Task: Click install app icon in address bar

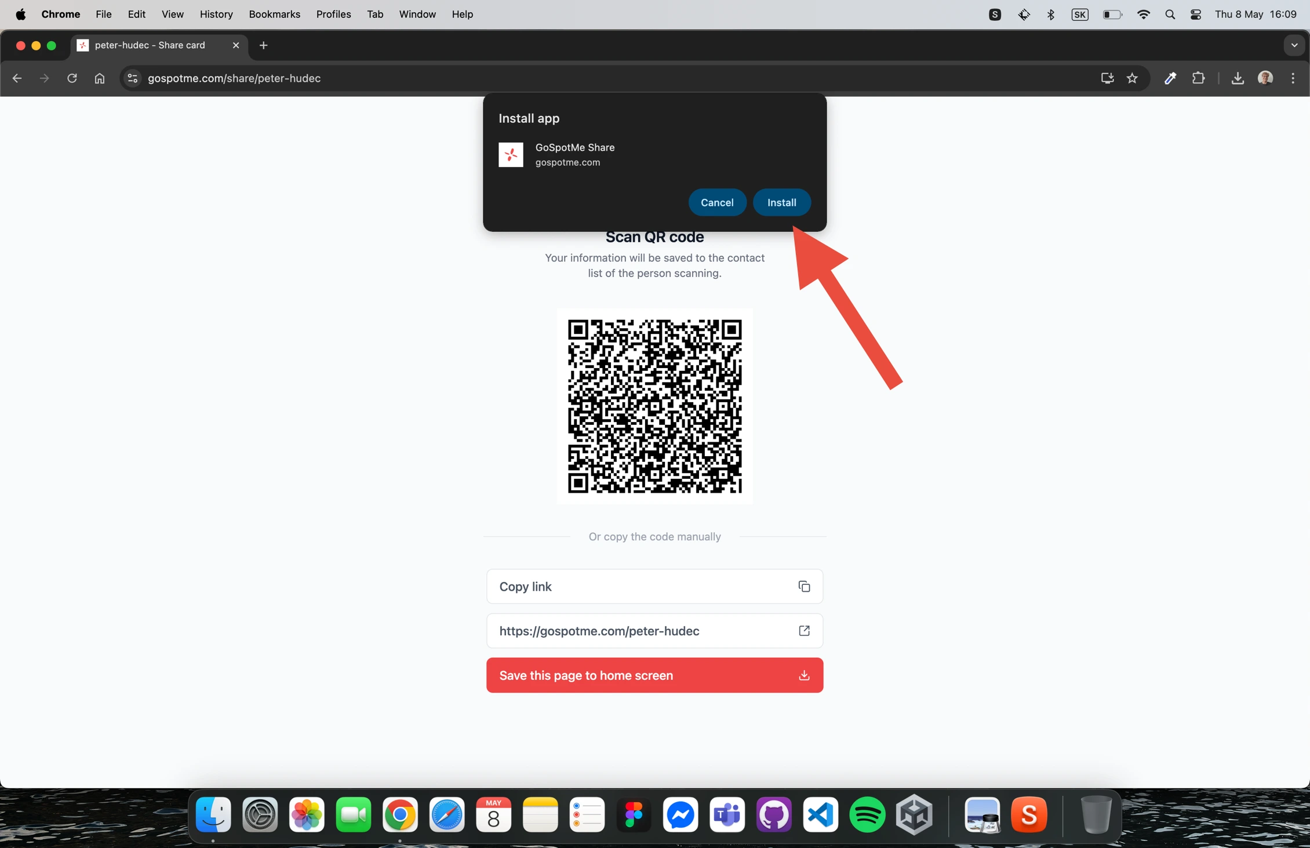Action: (1107, 78)
